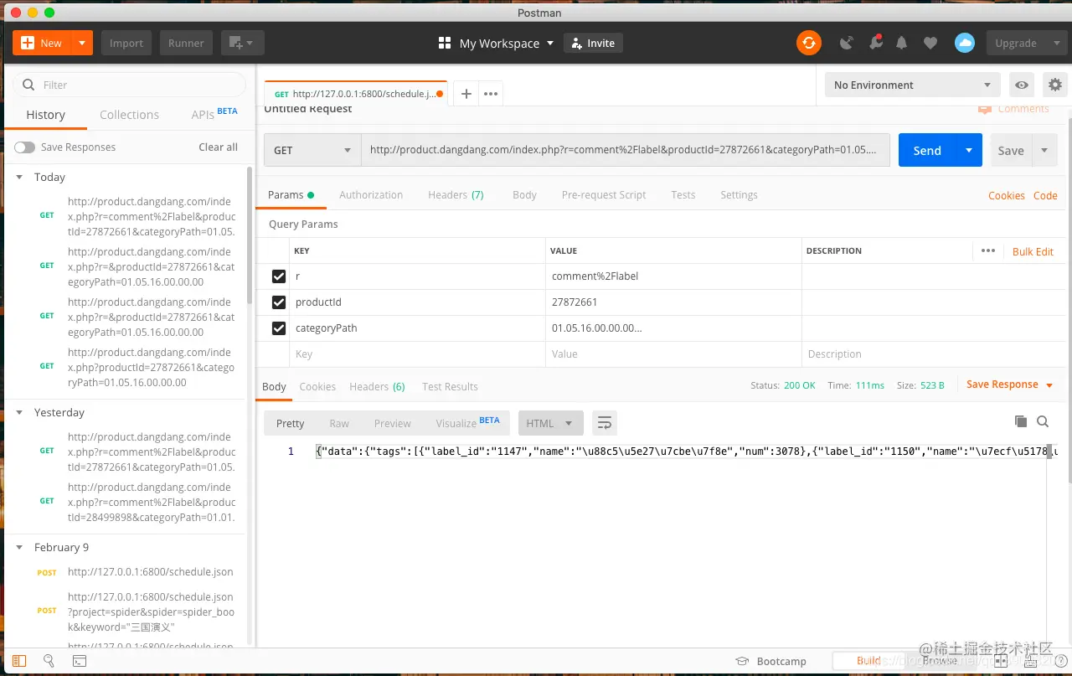Screen dimensions: 1072x676
Task: Open the request Settings tab
Action: (739, 194)
